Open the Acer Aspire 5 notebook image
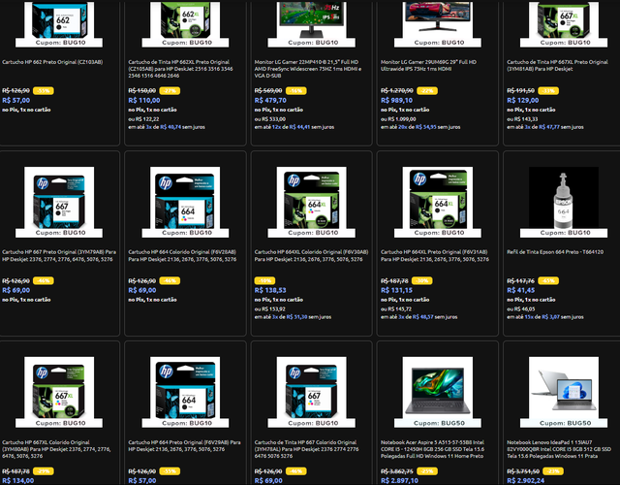Image resolution: width=620 pixels, height=485 pixels. tap(437, 392)
